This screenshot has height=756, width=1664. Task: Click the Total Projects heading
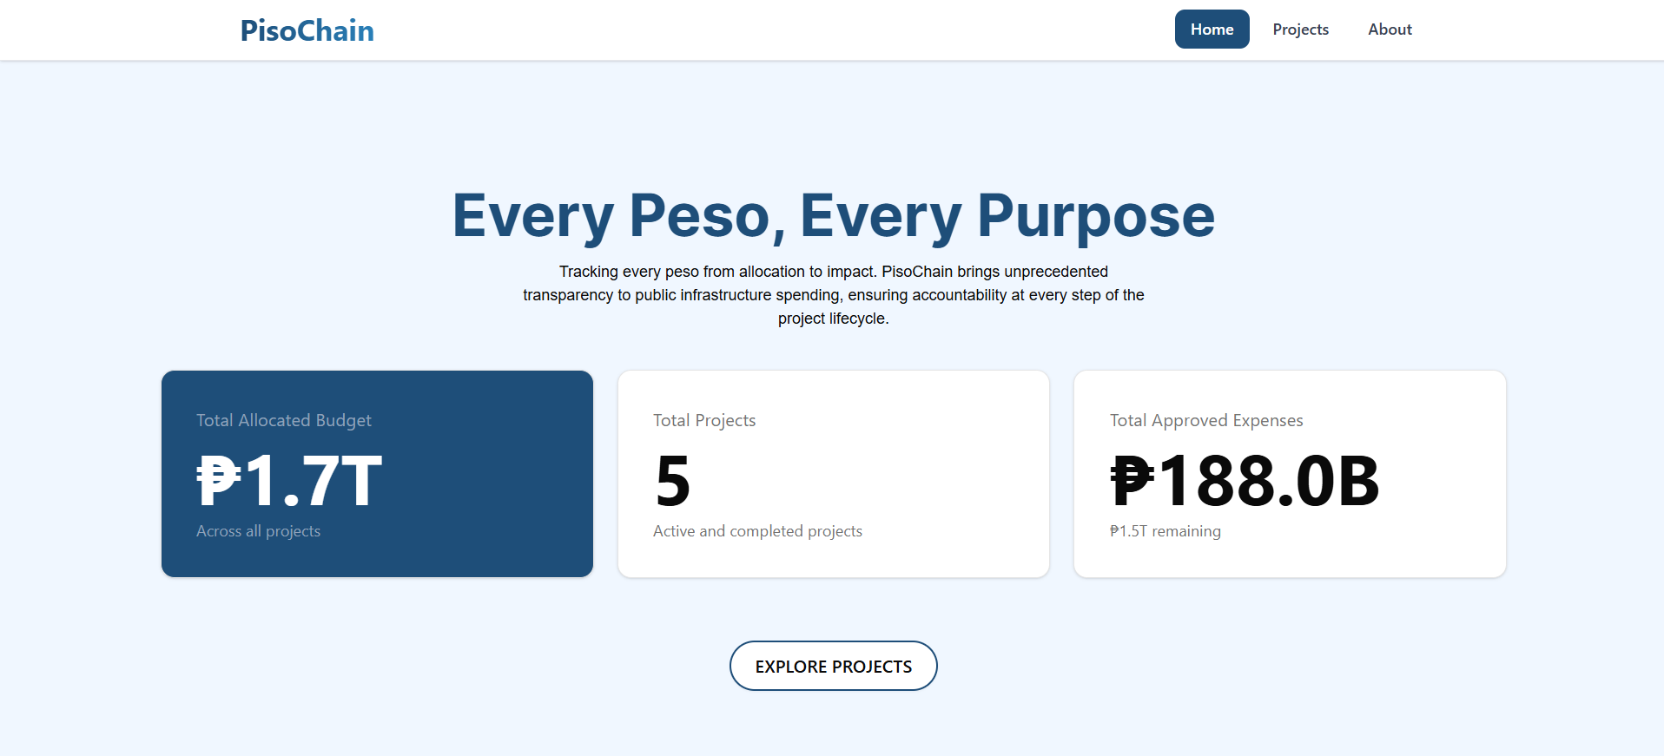point(704,420)
